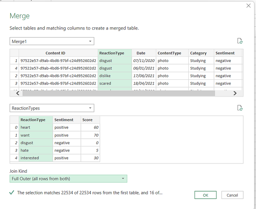The image size is (256, 209).
Task: Click Cancel to dismiss the merge
Action: coord(232,195)
